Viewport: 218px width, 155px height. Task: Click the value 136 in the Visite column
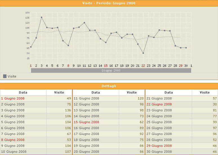point(68,110)
